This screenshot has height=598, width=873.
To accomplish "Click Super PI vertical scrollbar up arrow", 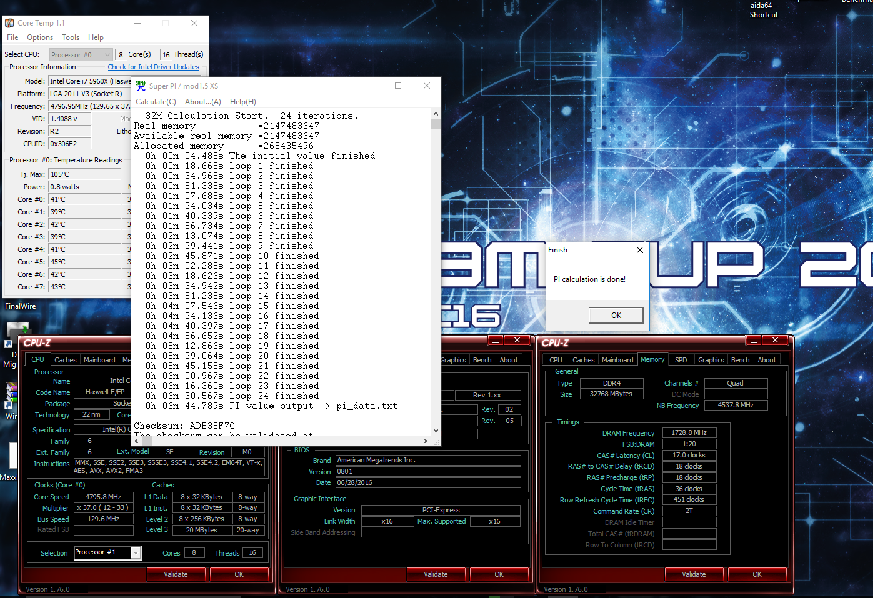I will (436, 114).
